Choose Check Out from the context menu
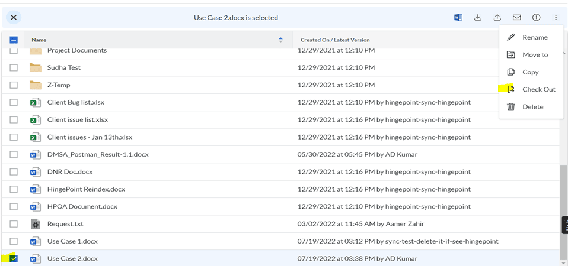 (531, 89)
